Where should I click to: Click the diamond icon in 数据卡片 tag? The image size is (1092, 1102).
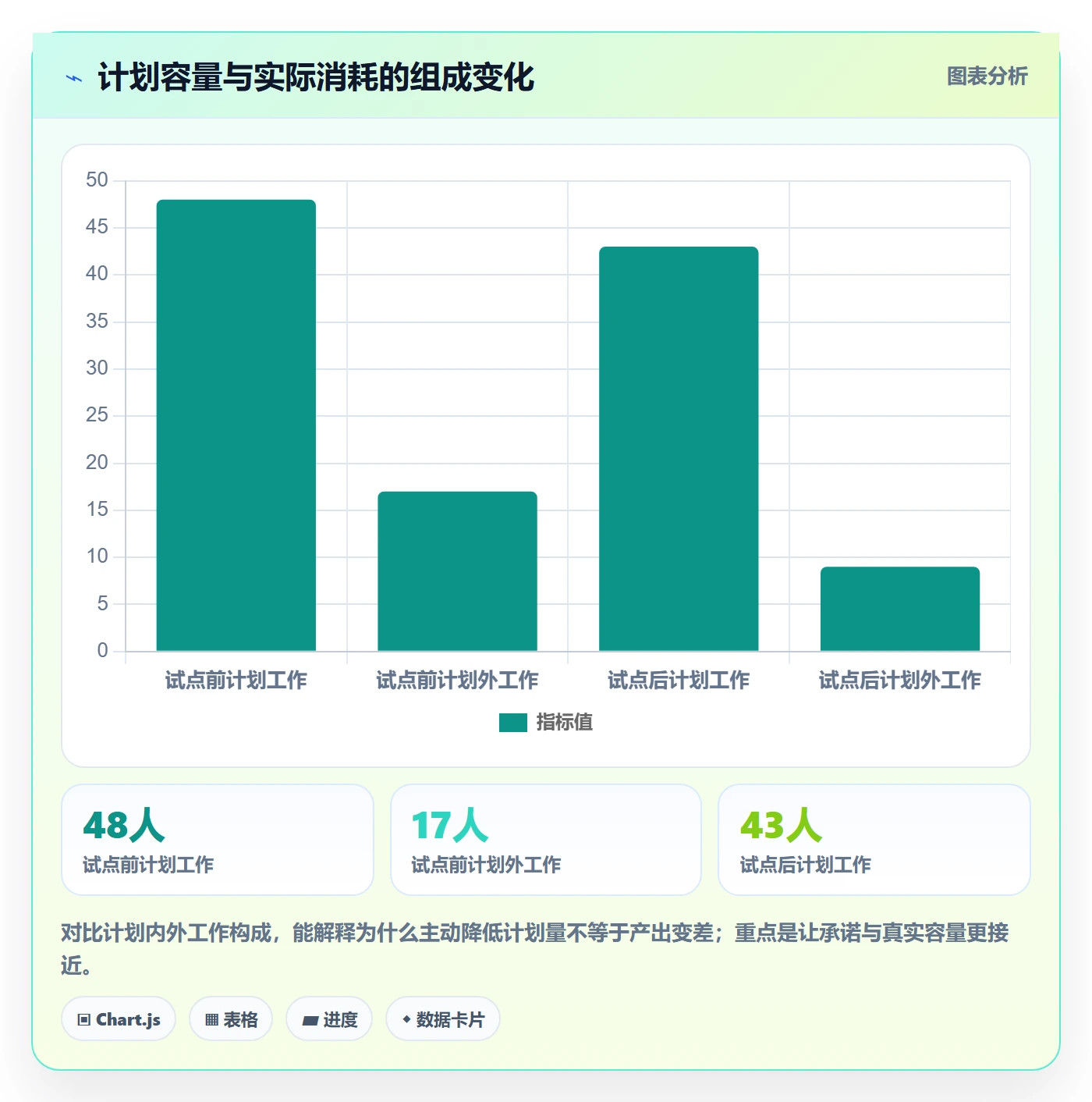406,1019
